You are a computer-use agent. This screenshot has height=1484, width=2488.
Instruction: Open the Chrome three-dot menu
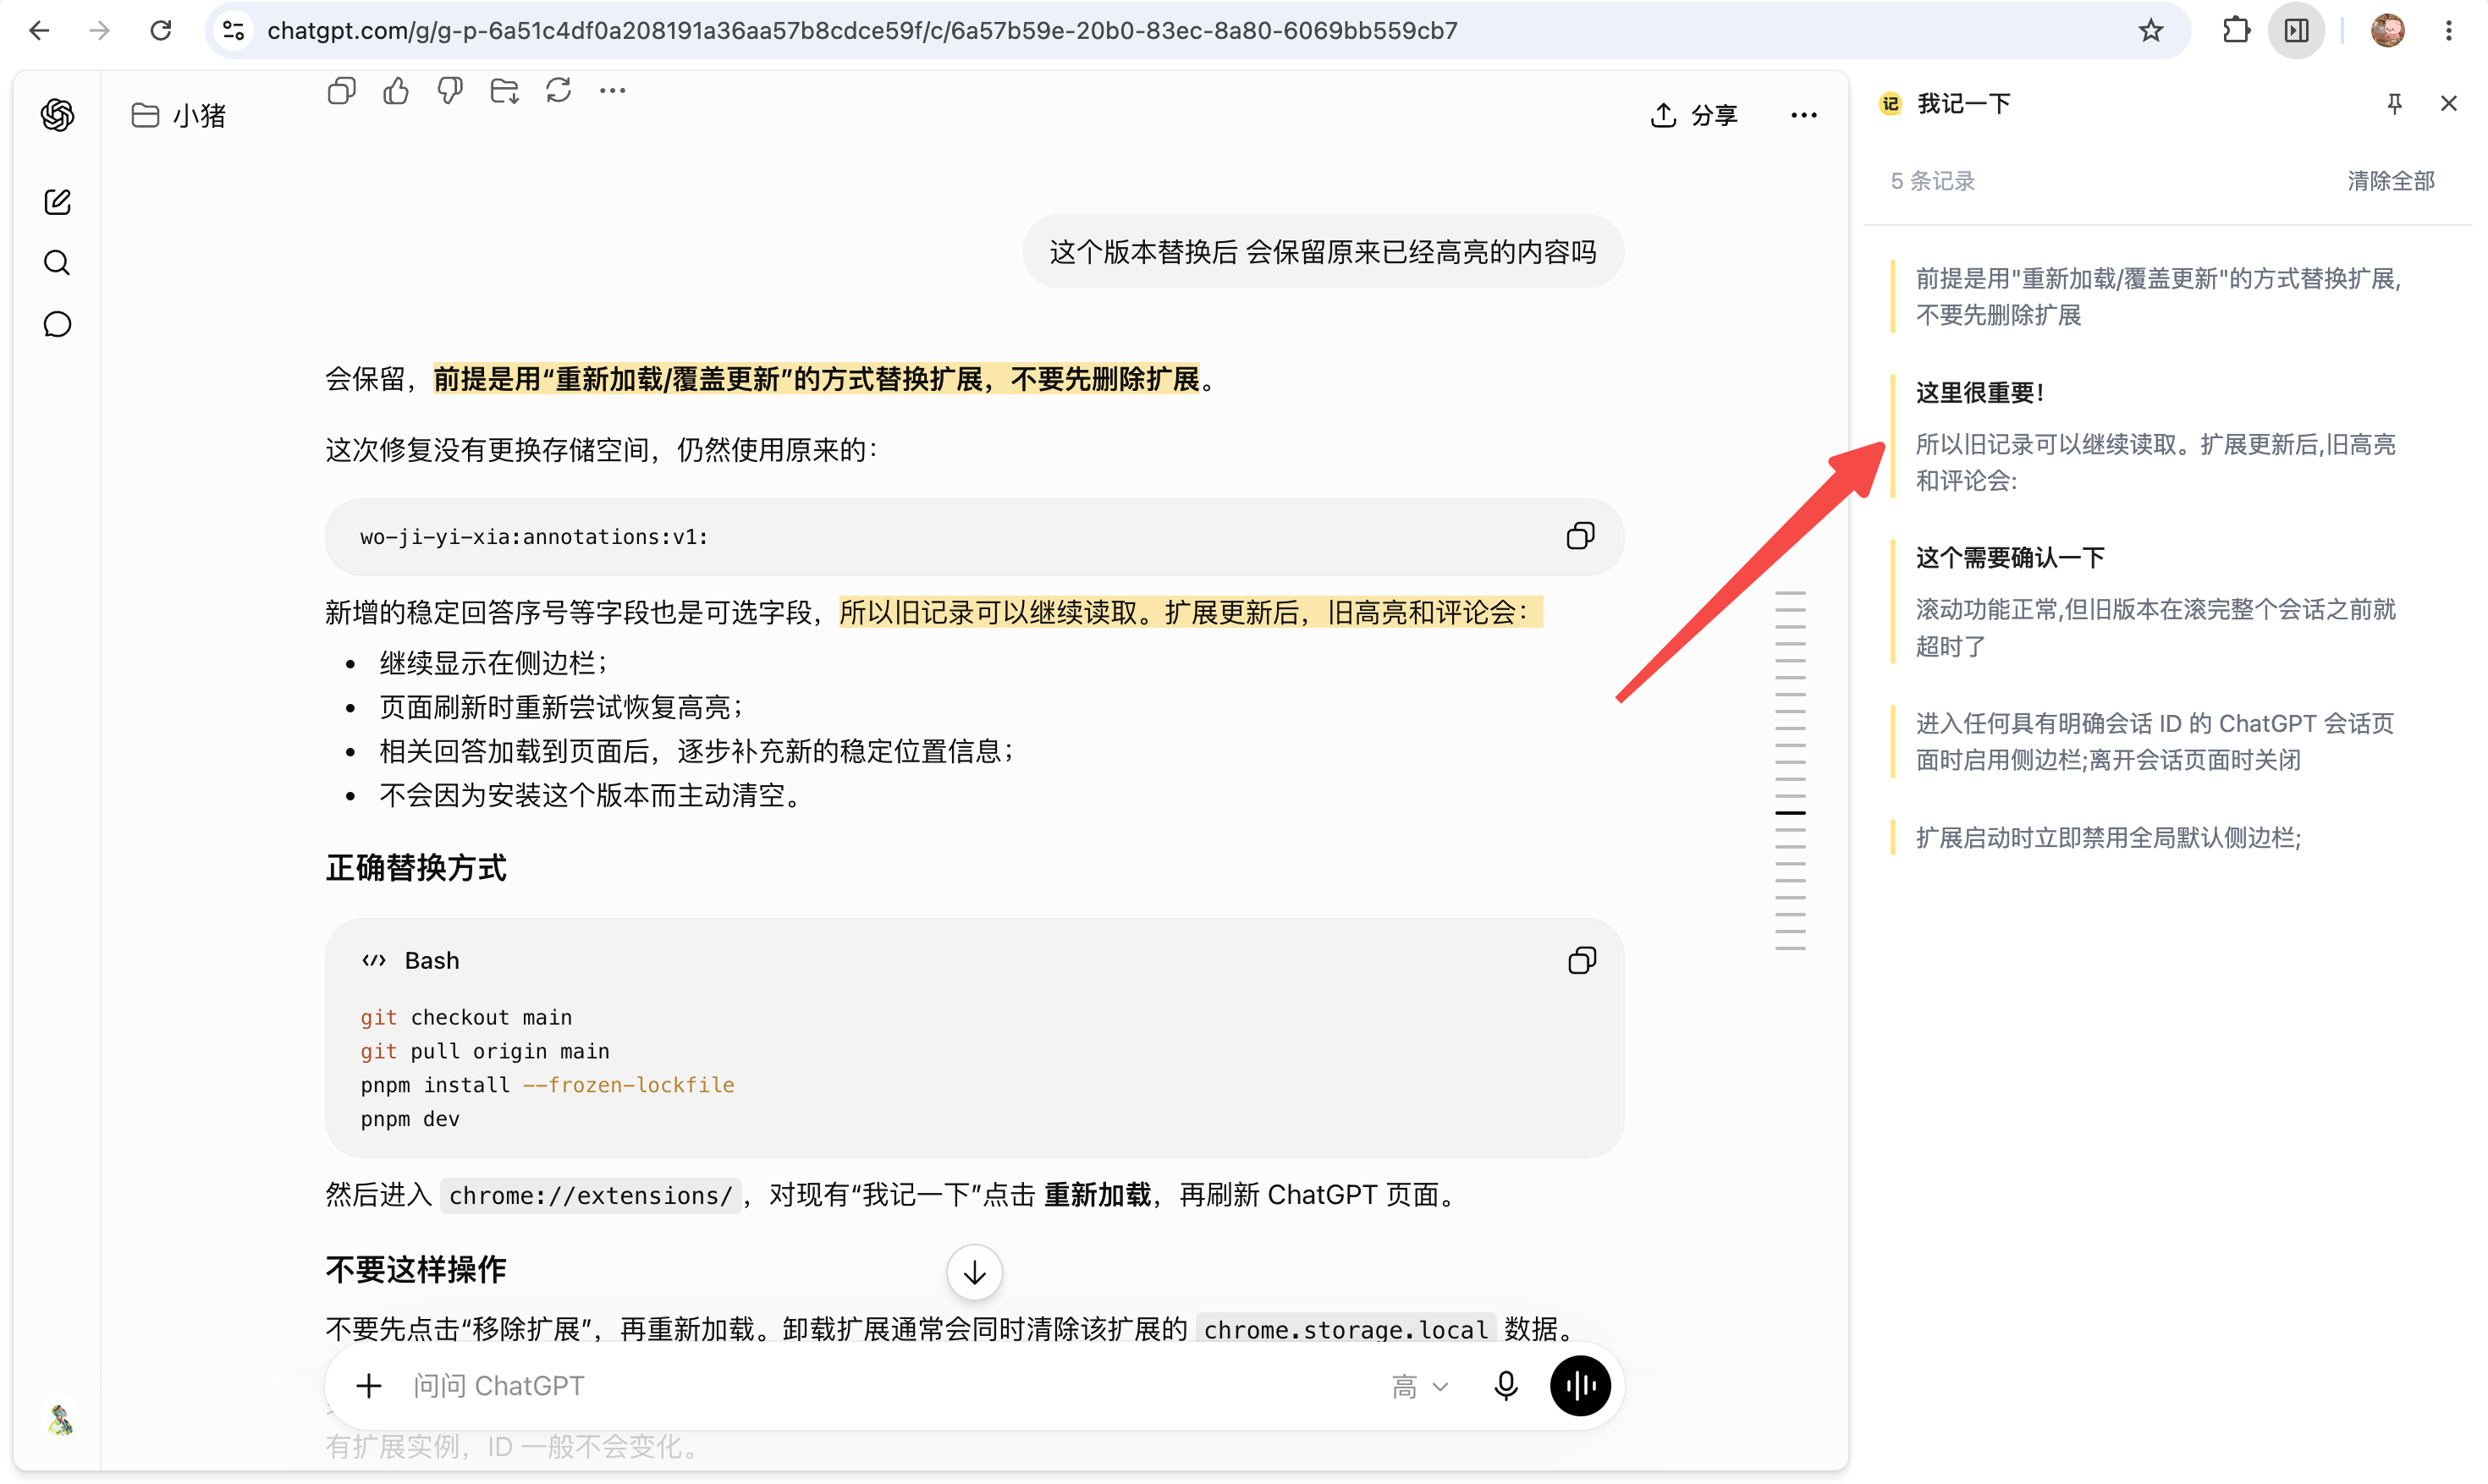pyautogui.click(x=2449, y=31)
